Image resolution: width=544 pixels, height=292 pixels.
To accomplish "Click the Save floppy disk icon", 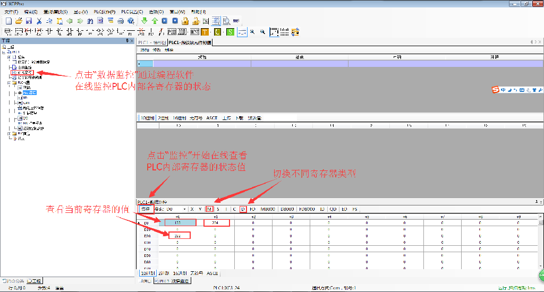I will 29,21.
